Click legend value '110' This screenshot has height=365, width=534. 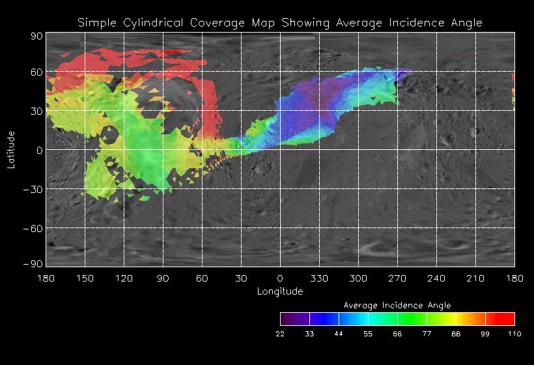pyautogui.click(x=514, y=334)
